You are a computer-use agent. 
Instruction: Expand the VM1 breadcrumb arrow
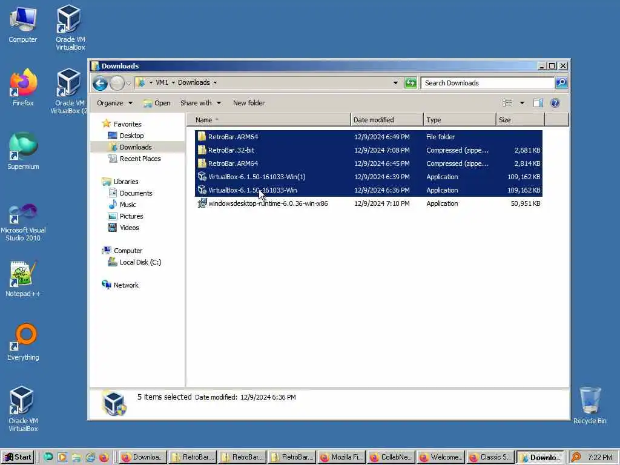coord(173,82)
